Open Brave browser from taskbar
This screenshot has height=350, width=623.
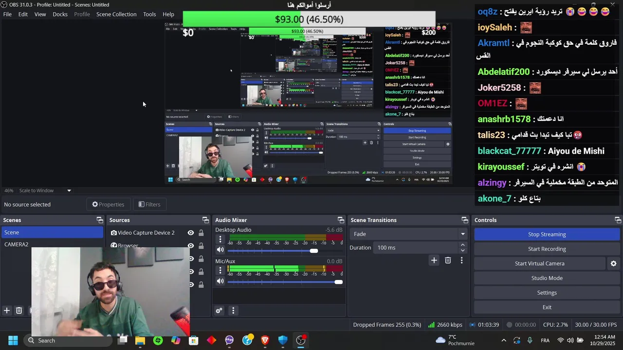[265, 340]
